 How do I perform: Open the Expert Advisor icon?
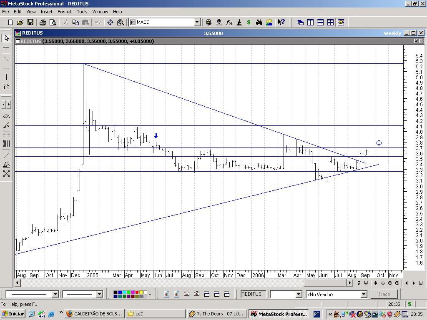tap(209, 22)
